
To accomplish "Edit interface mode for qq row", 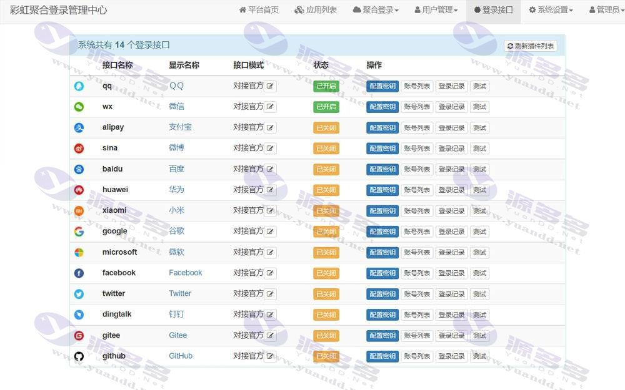I will pyautogui.click(x=270, y=86).
